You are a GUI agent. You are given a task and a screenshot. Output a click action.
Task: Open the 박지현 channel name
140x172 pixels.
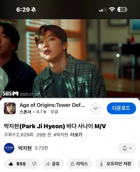[25, 148]
